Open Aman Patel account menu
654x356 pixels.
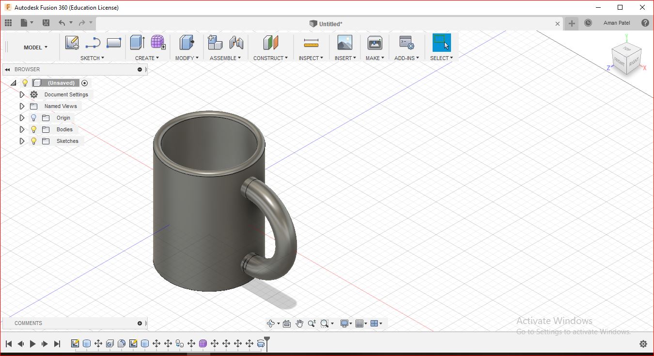(x=617, y=23)
